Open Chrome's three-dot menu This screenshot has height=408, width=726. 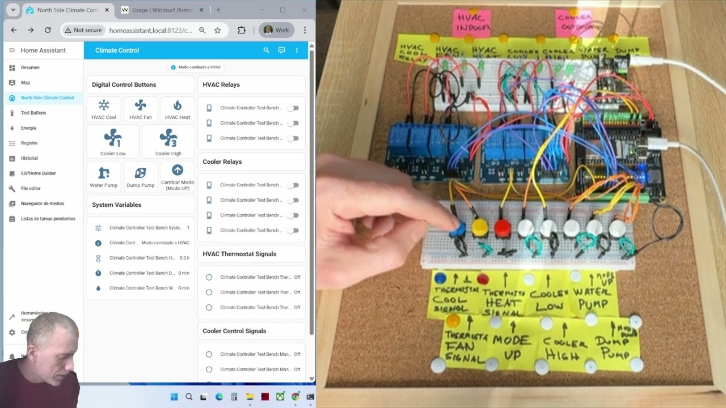305,30
